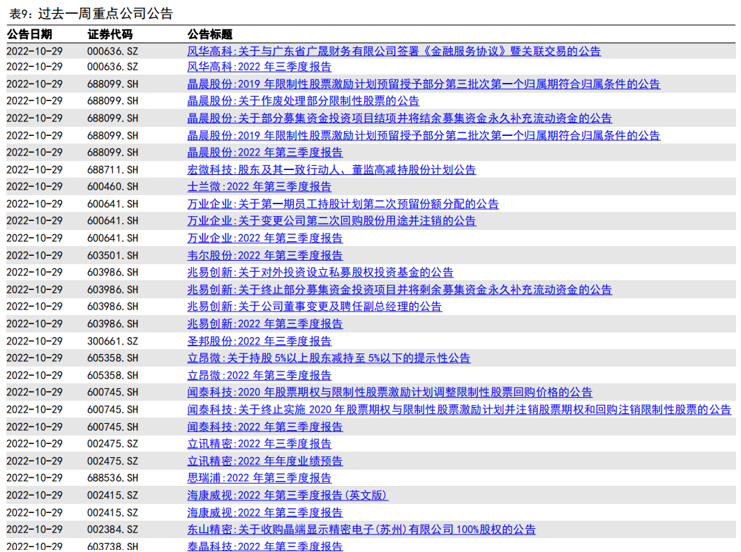Select stock code 688536.SH
Screen dimensions: 741x552
coord(112,478)
